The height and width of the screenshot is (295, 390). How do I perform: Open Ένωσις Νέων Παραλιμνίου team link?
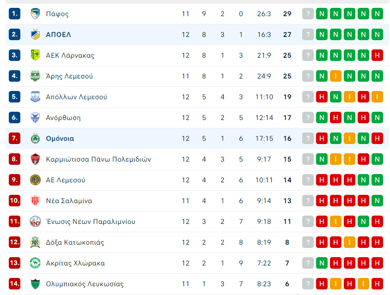(x=91, y=222)
